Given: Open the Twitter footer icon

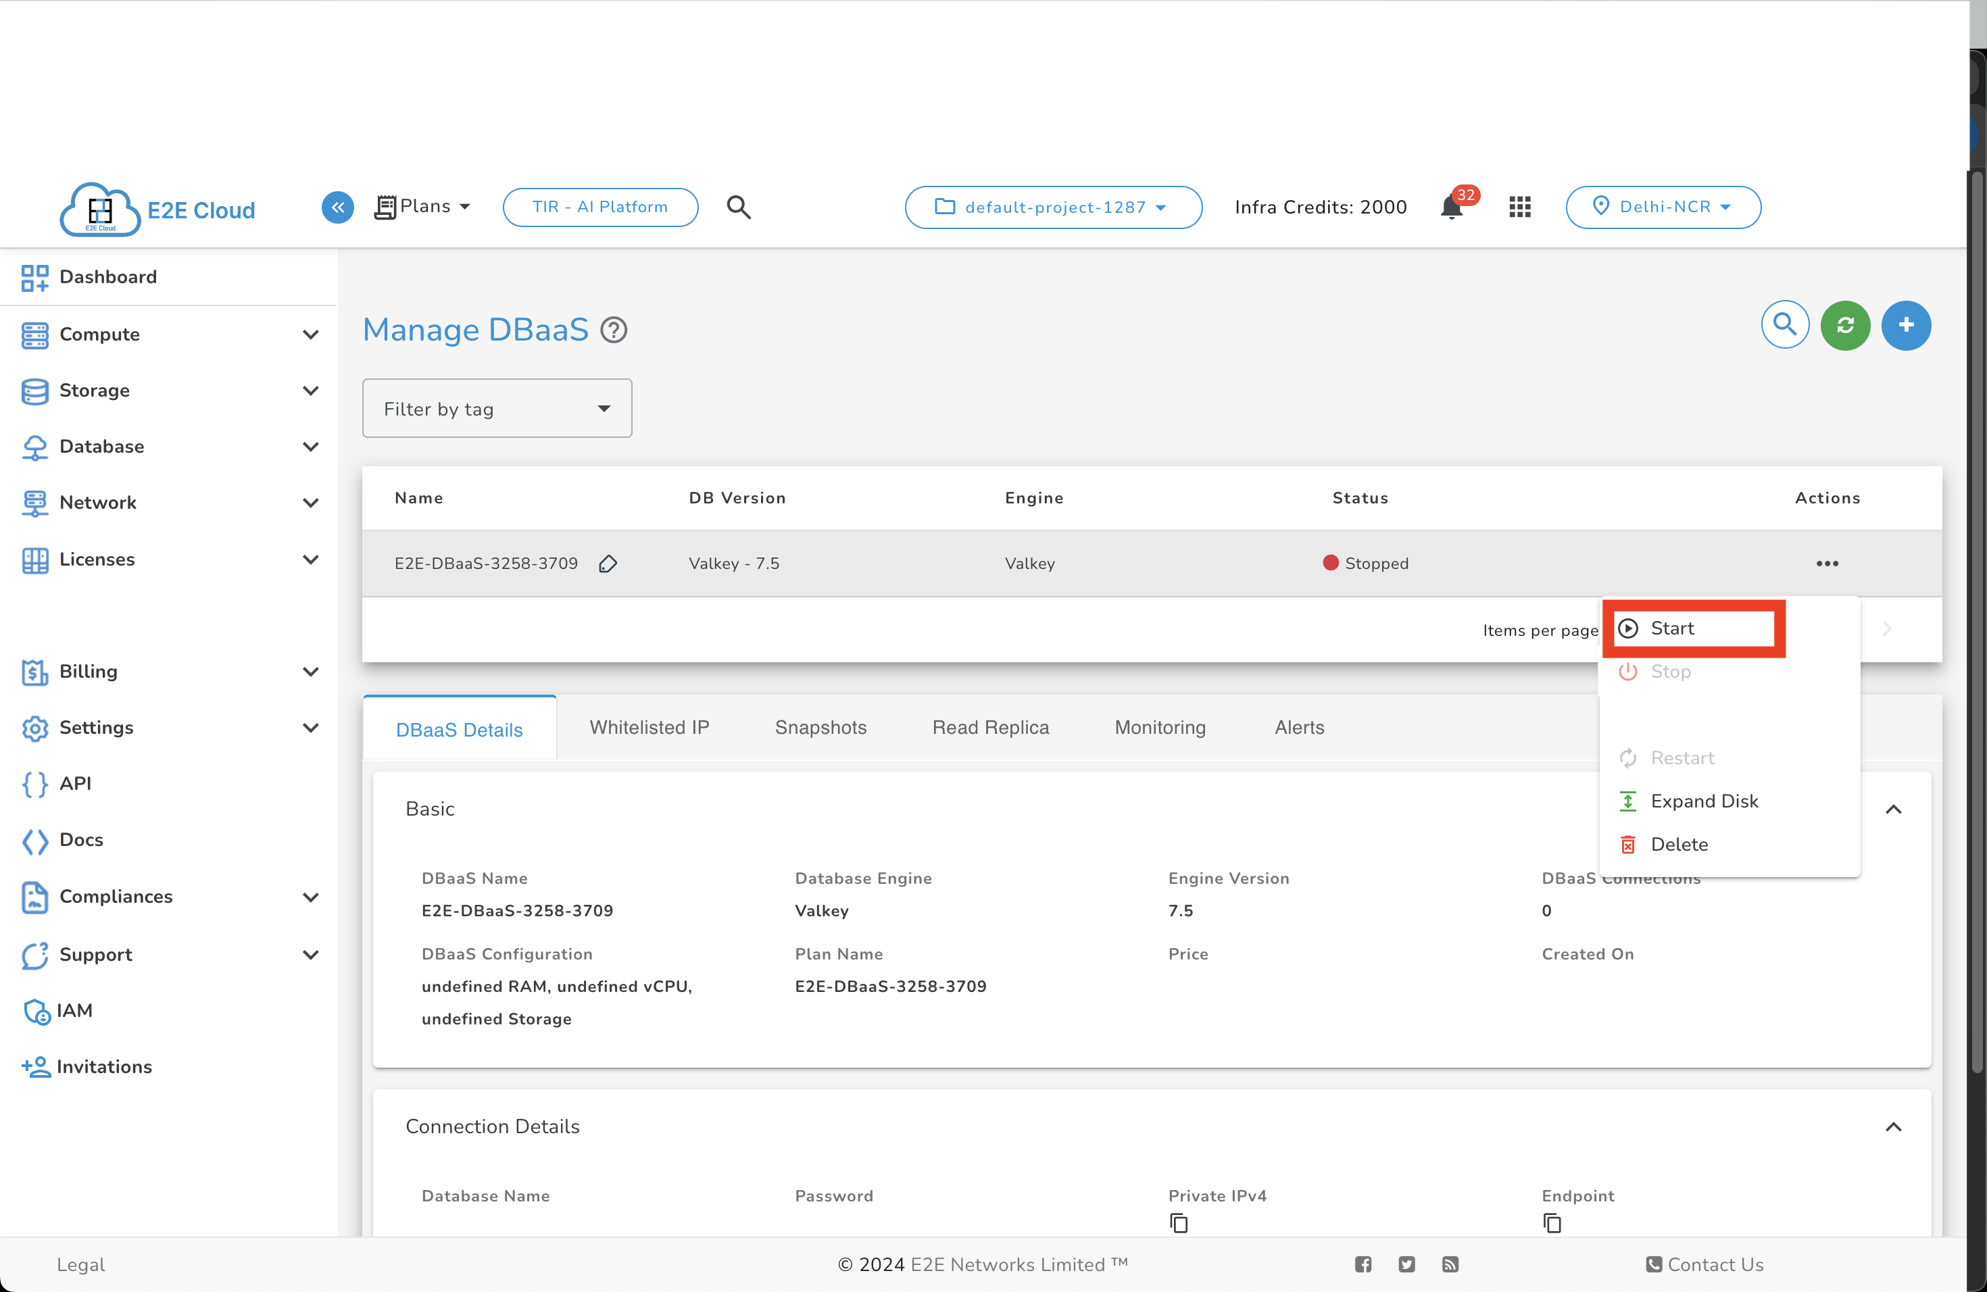Looking at the screenshot, I should (x=1406, y=1264).
